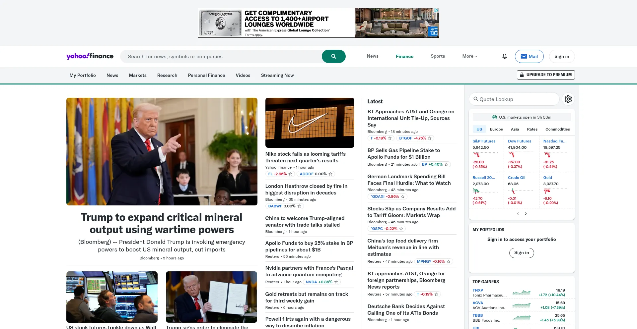Open the Nasdaq Futures quote
The height and width of the screenshot is (329, 637).
pos(555,141)
